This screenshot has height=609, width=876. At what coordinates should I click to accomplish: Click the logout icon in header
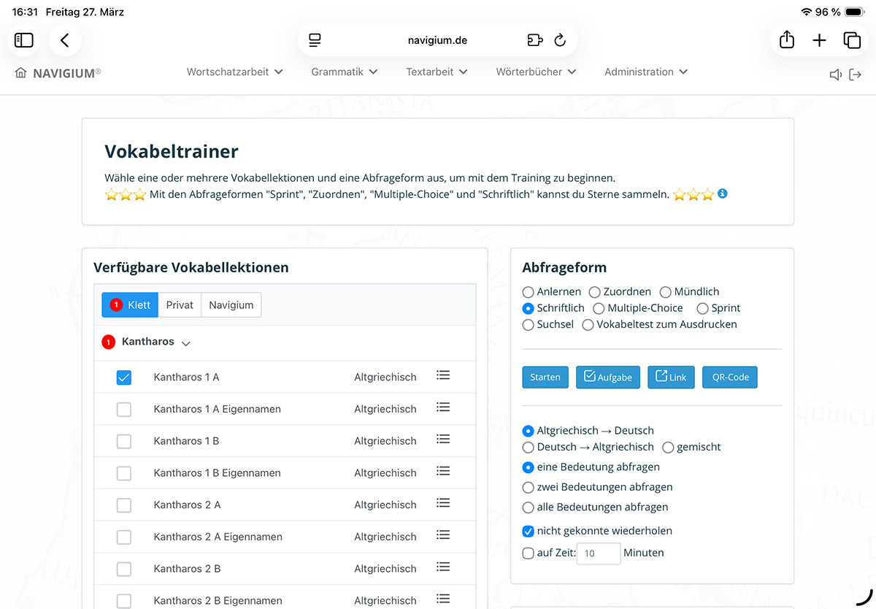pos(856,74)
